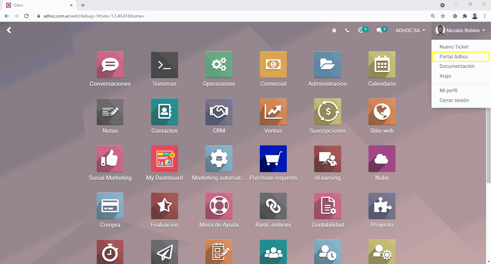The width and height of the screenshot is (491, 264).
Task: Open the Conversaciones app
Action: pos(110,65)
